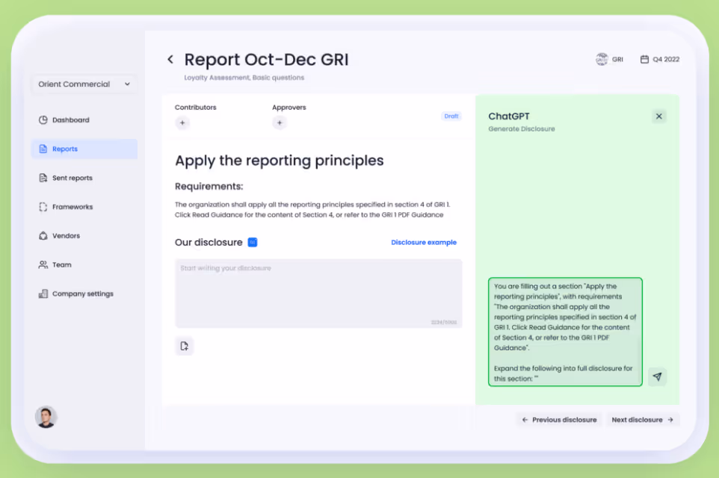Image resolution: width=719 pixels, height=478 pixels.
Task: Go back using the arrow beside report title
Action: pyautogui.click(x=170, y=59)
